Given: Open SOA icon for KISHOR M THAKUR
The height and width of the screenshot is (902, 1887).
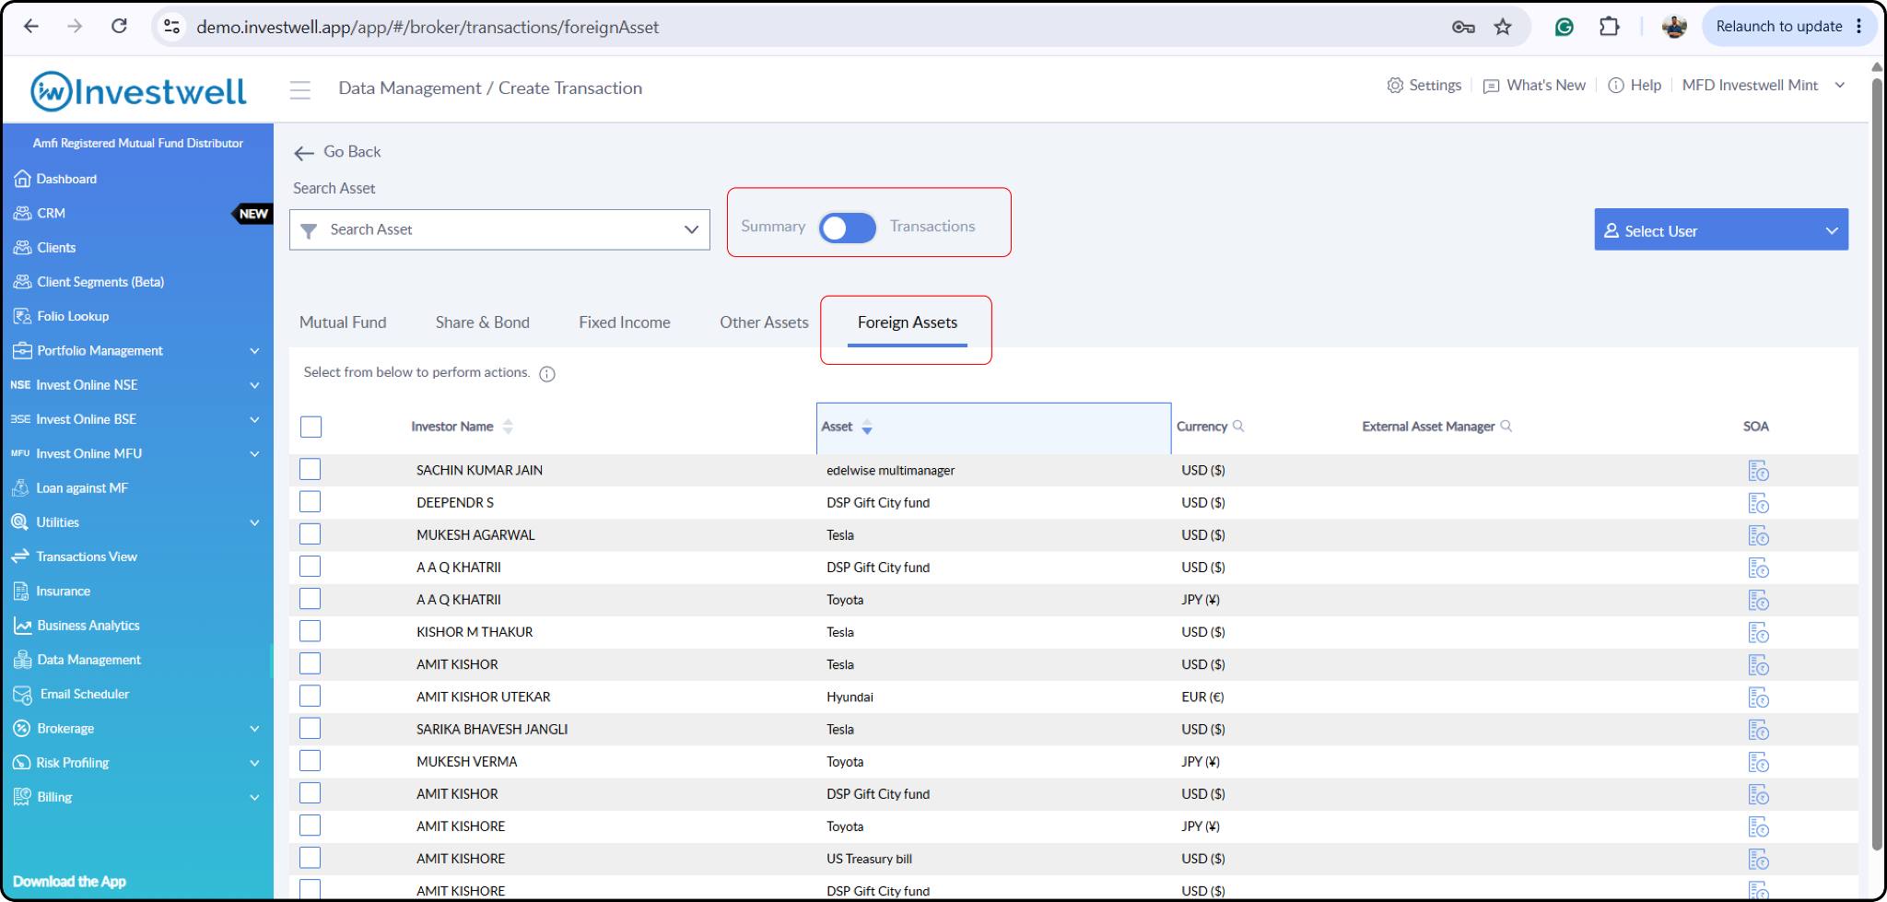Looking at the screenshot, I should [1758, 633].
